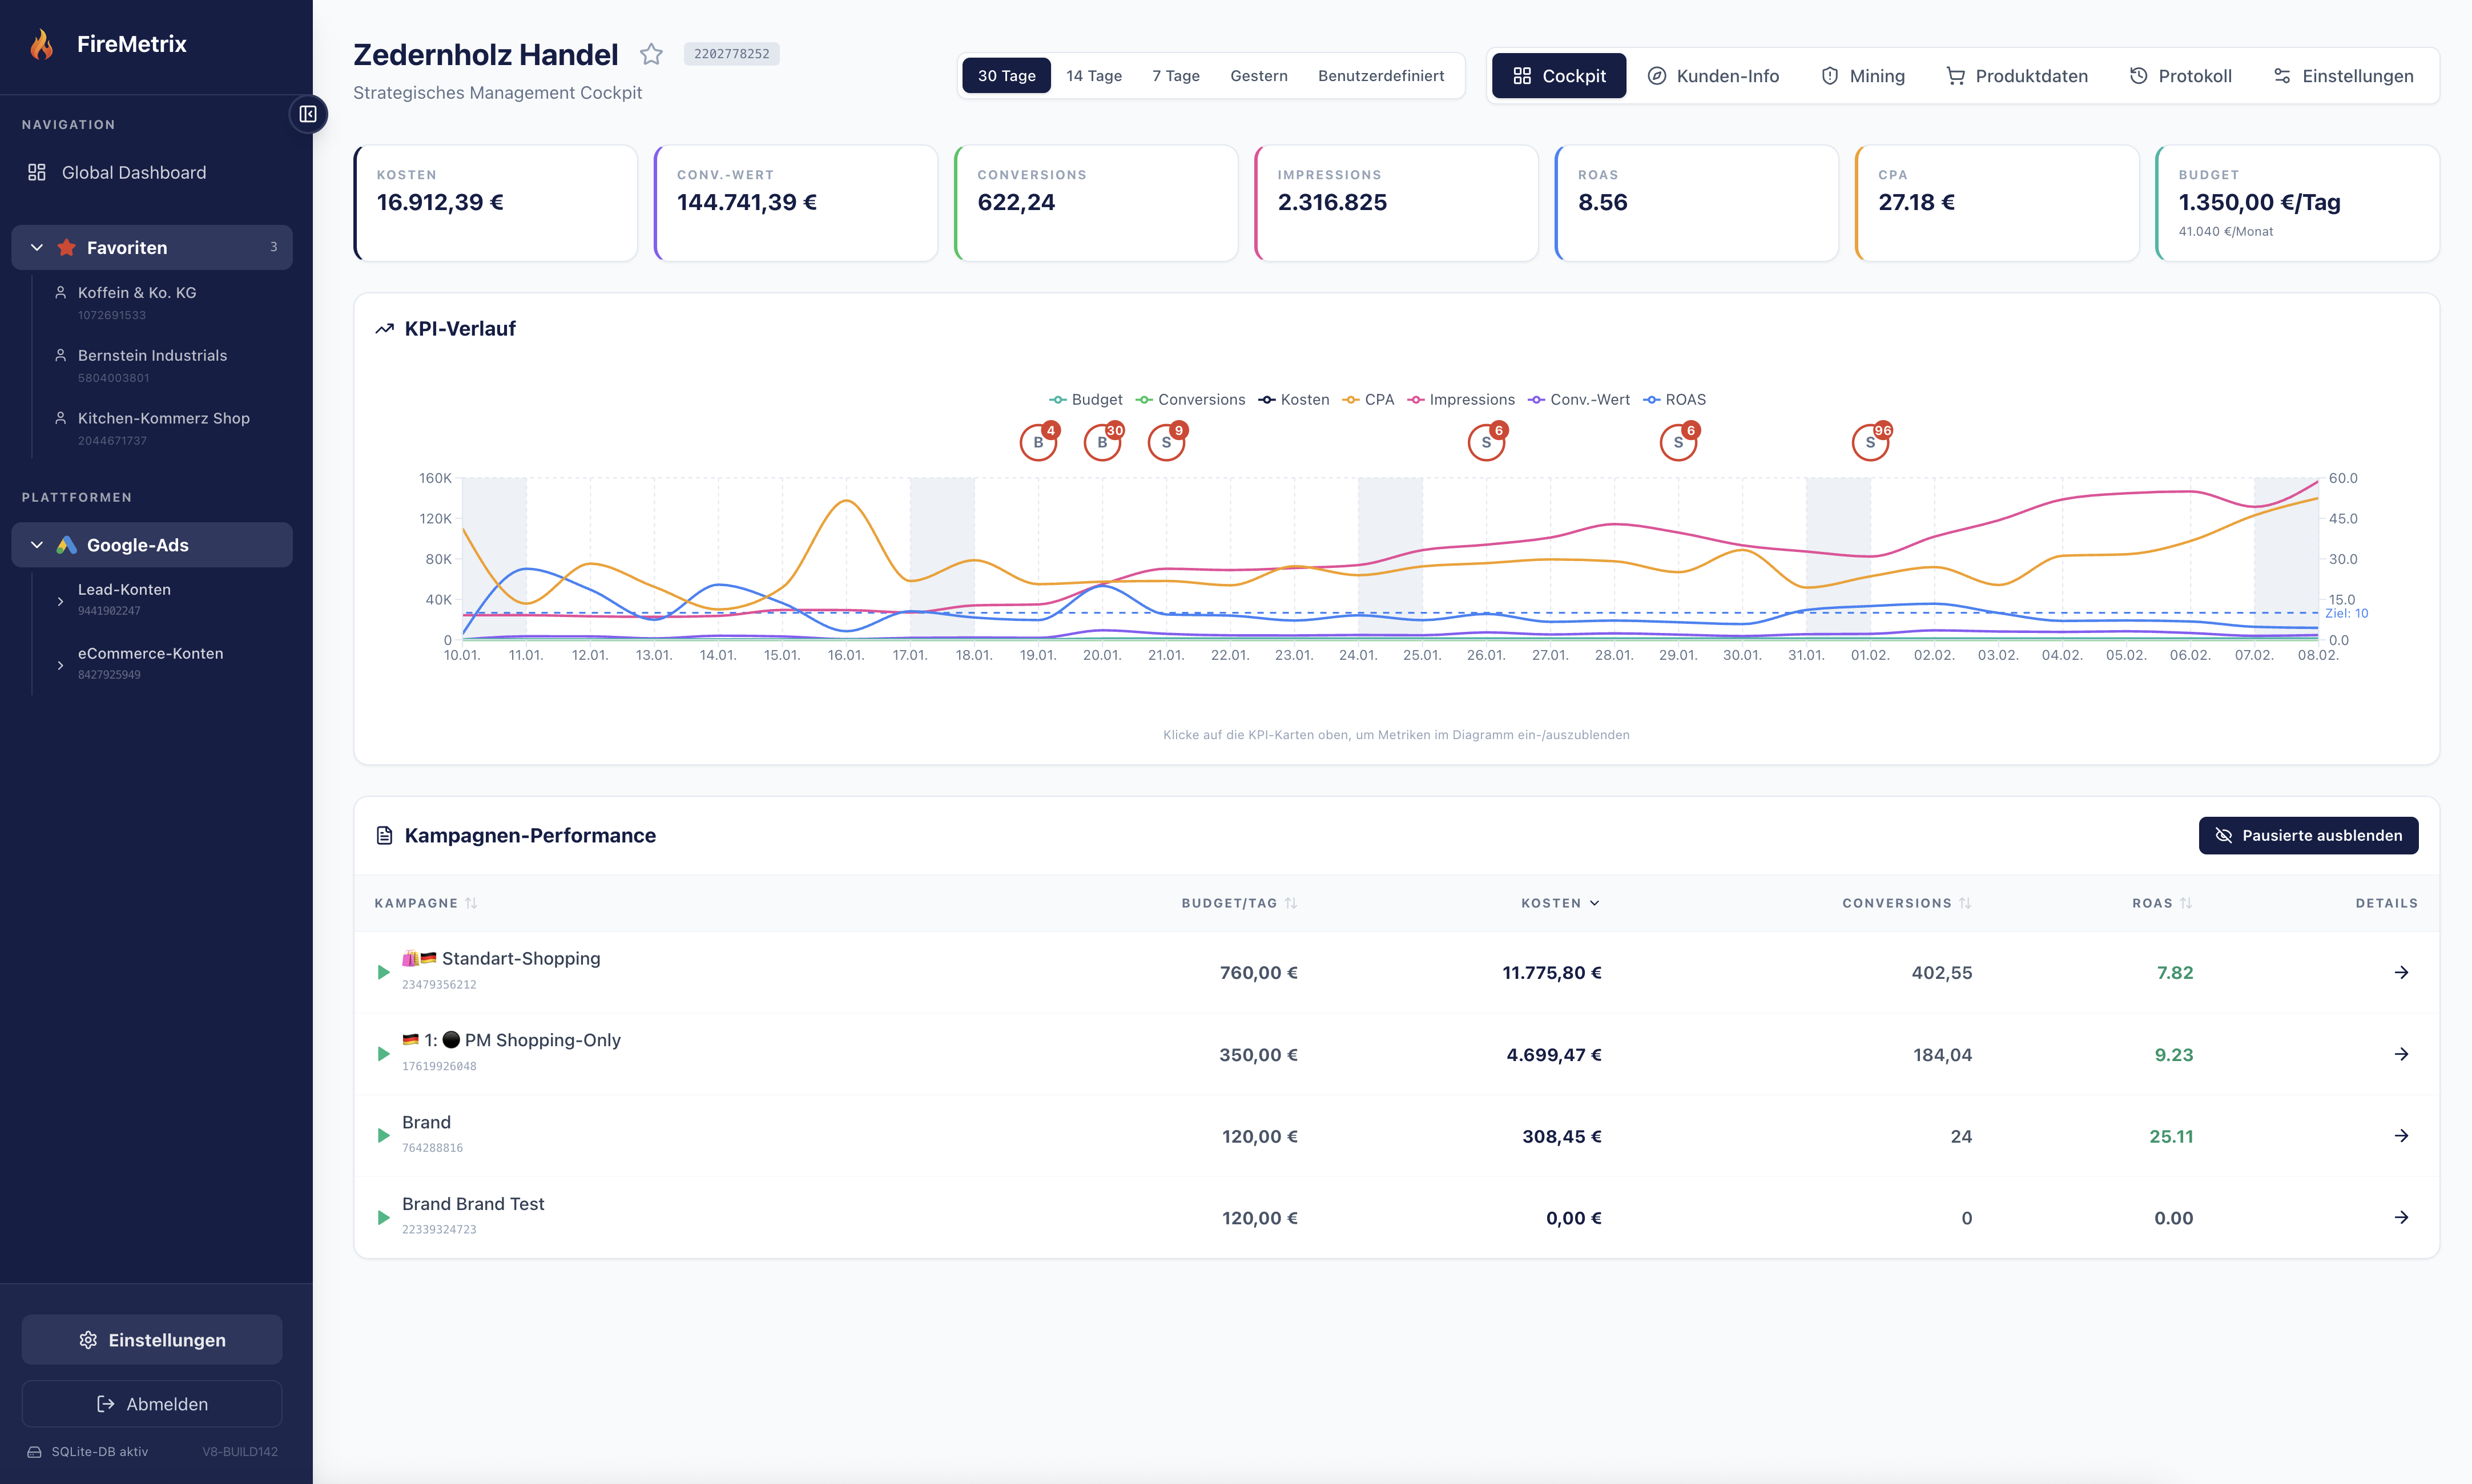Click the Abmelden logout option
This screenshot has width=2472, height=1484.
pyautogui.click(x=151, y=1403)
